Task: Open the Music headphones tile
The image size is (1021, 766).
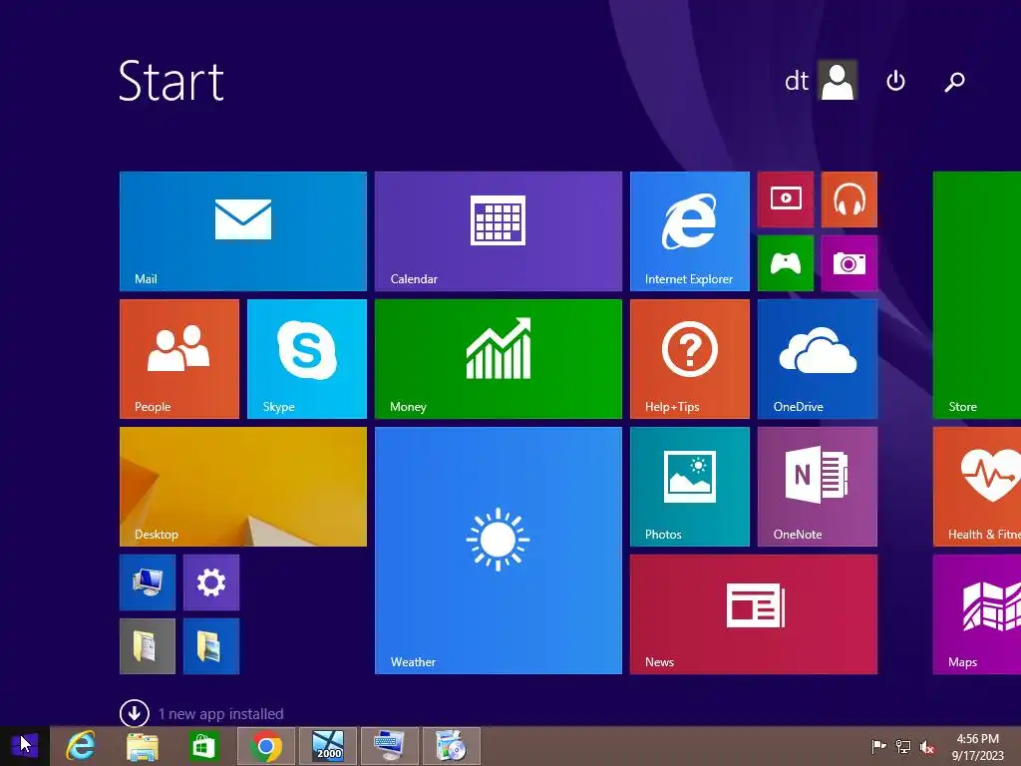Action: [x=850, y=199]
